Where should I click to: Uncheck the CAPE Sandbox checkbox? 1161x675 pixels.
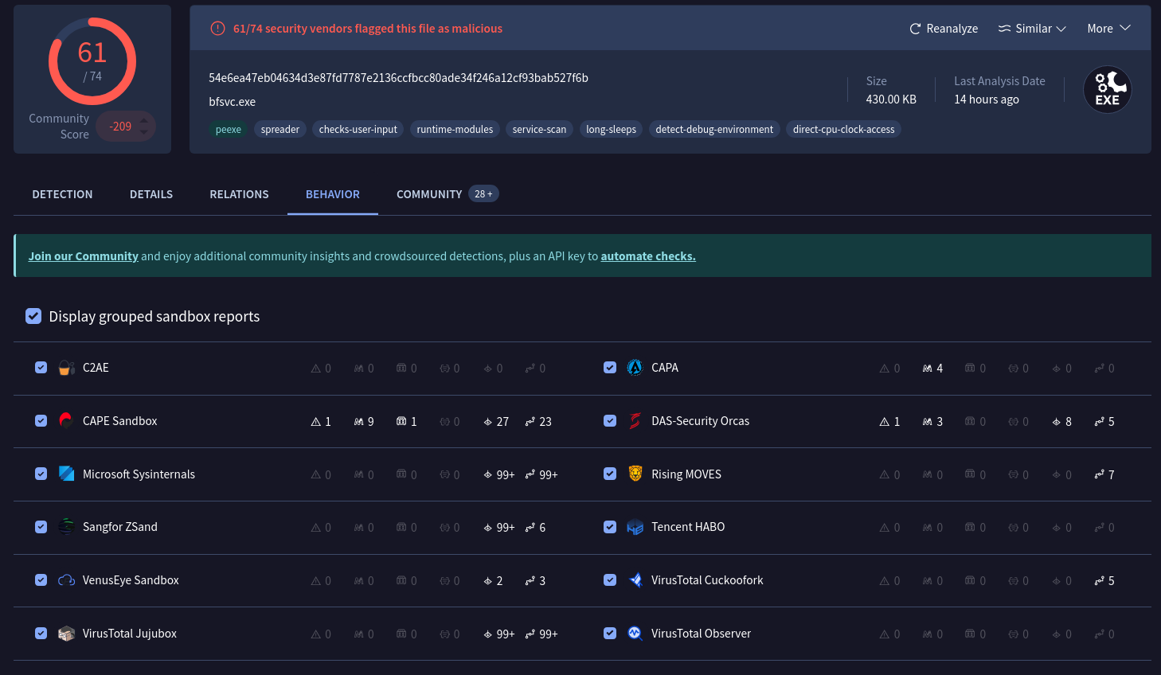[x=41, y=420]
